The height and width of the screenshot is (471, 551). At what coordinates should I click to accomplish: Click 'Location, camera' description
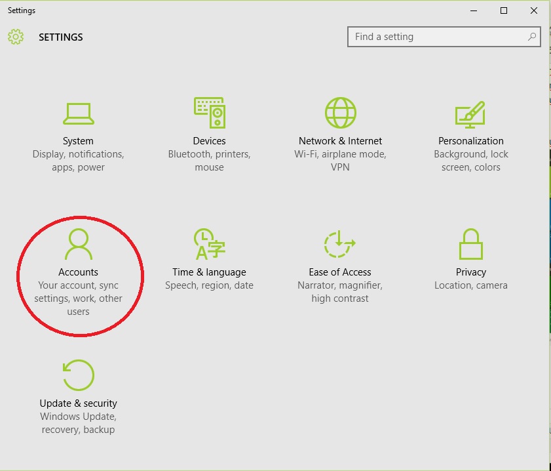(471, 285)
